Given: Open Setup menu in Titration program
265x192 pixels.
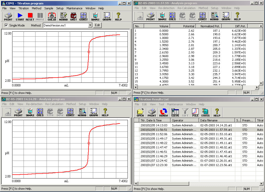Looking at the screenshot, I should coord(60,8).
